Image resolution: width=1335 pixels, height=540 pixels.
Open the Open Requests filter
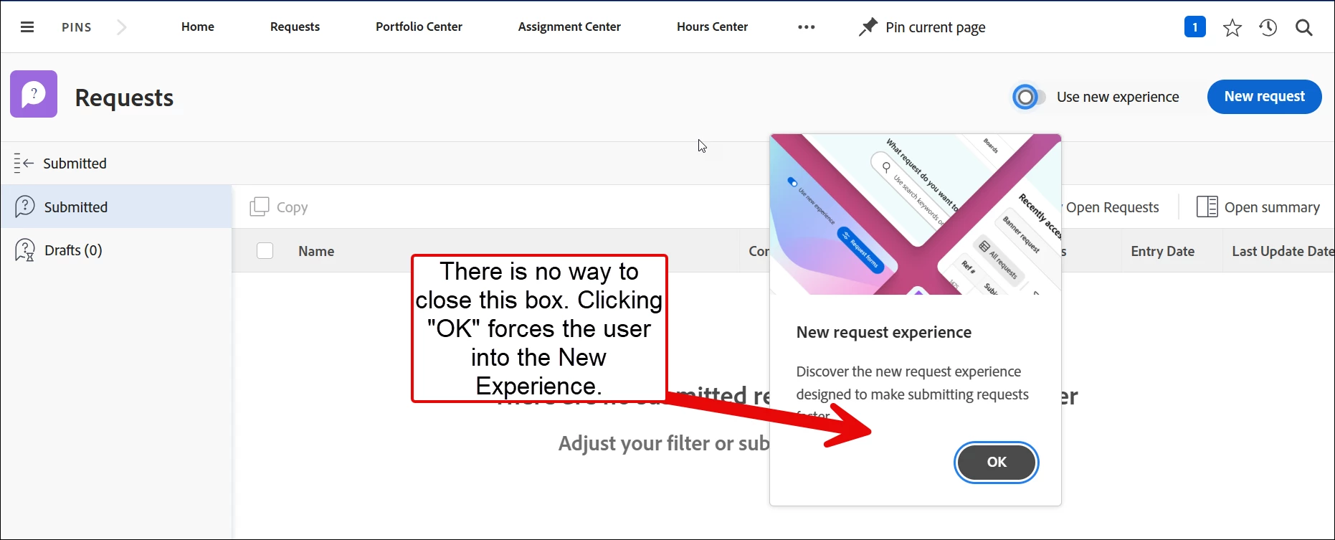[1112, 207]
